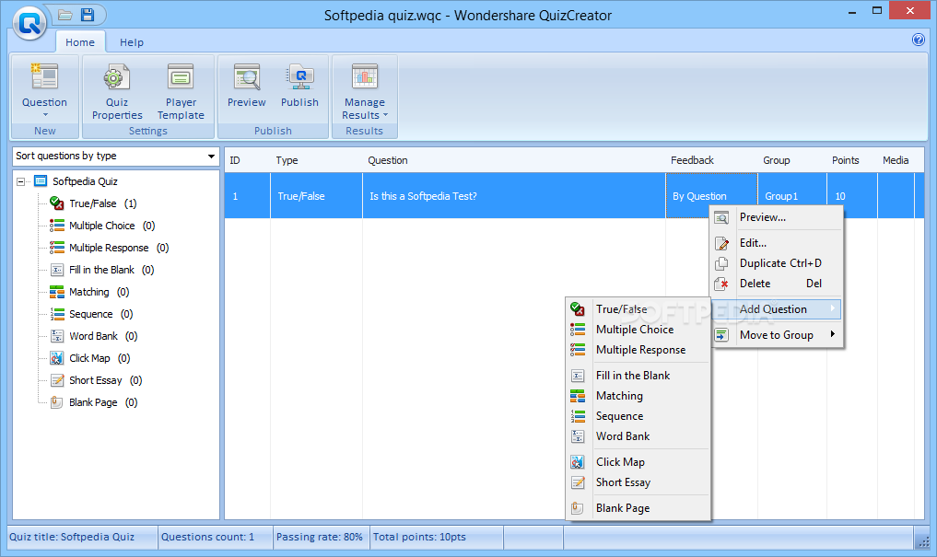Select Fill in the Blank tree icon

pos(57,270)
